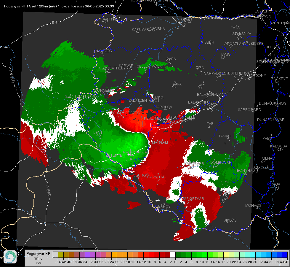Click the BALATONALMADI town label
The height and width of the screenshot is (267, 290).
pos(212,95)
